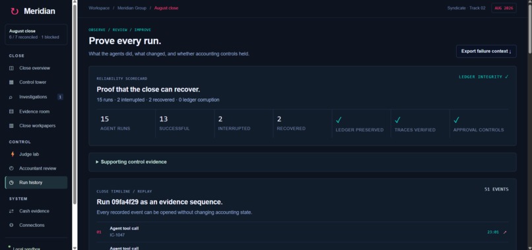Open event 01 arrow icon at 23:01
Screen dimensions: 532x250
pos(505,232)
